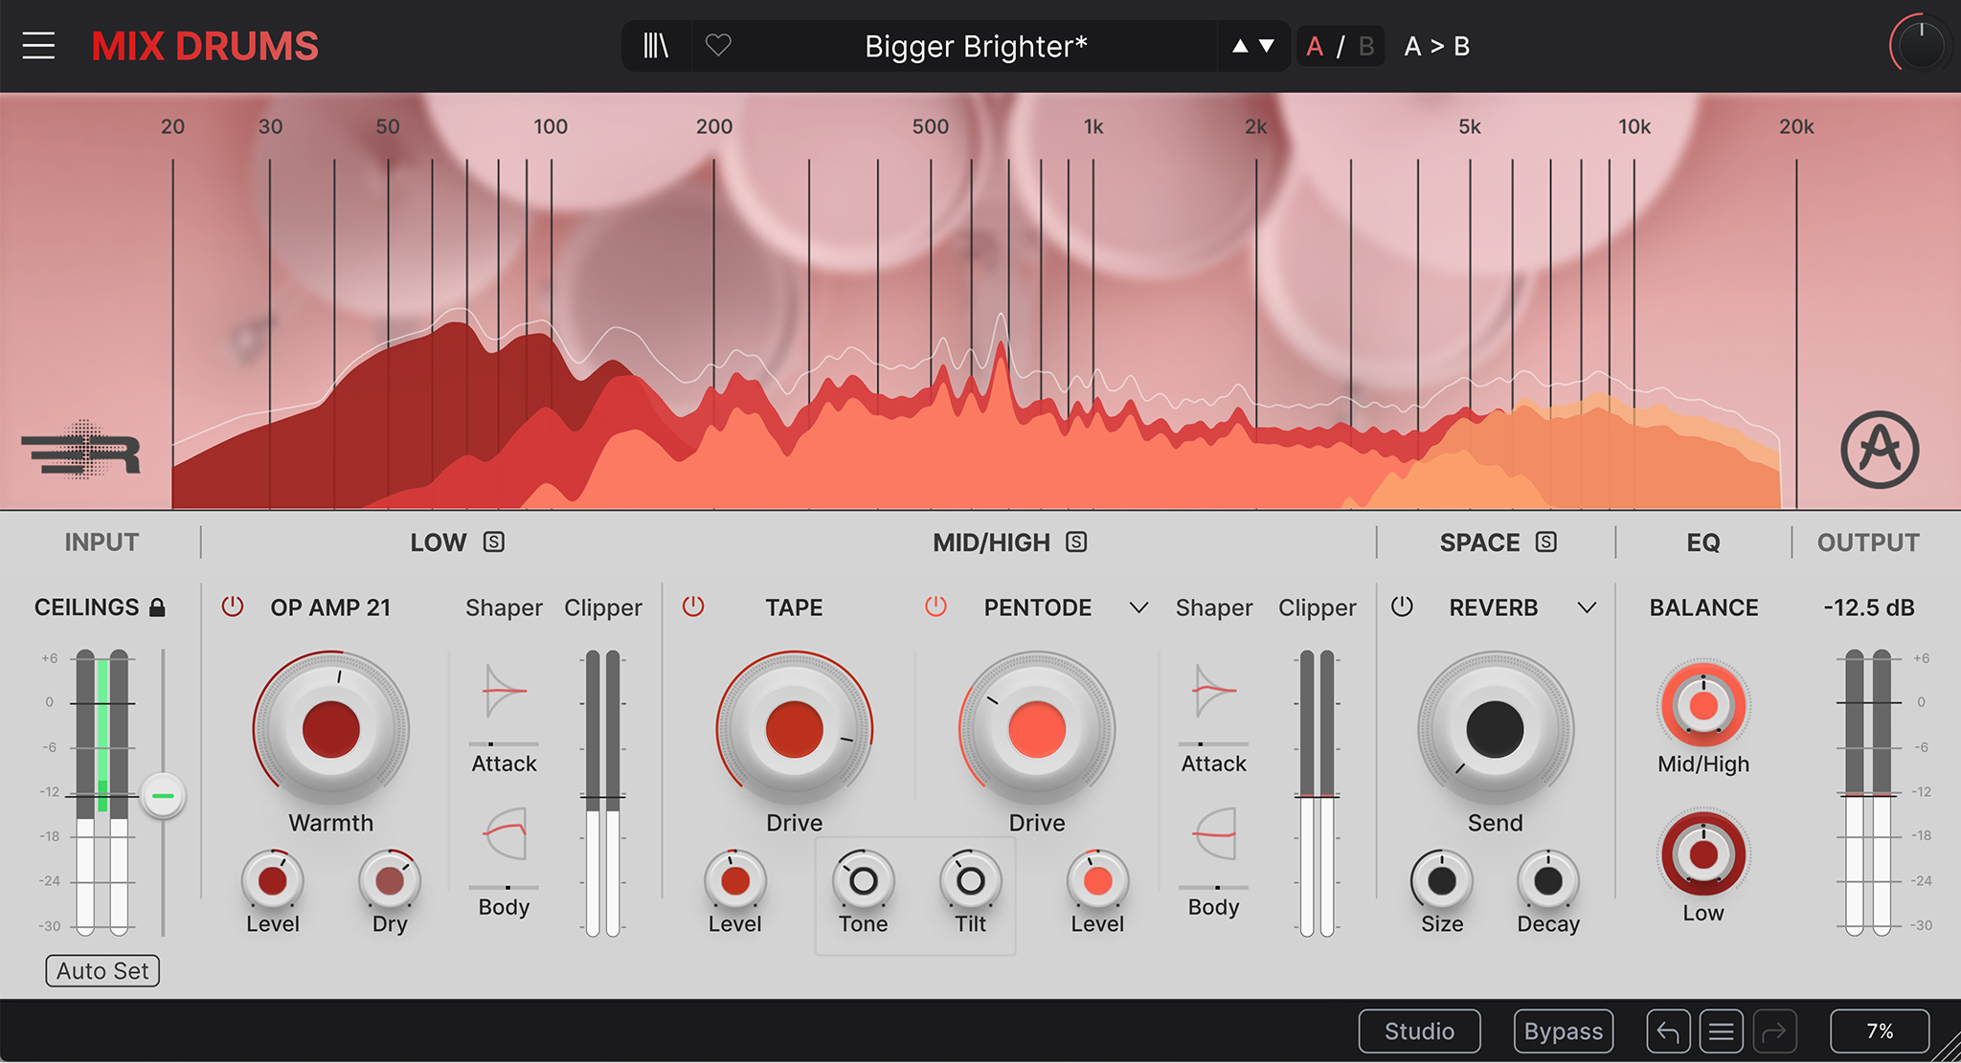
Task: Open the hamburger main menu
Action: pos(38,46)
